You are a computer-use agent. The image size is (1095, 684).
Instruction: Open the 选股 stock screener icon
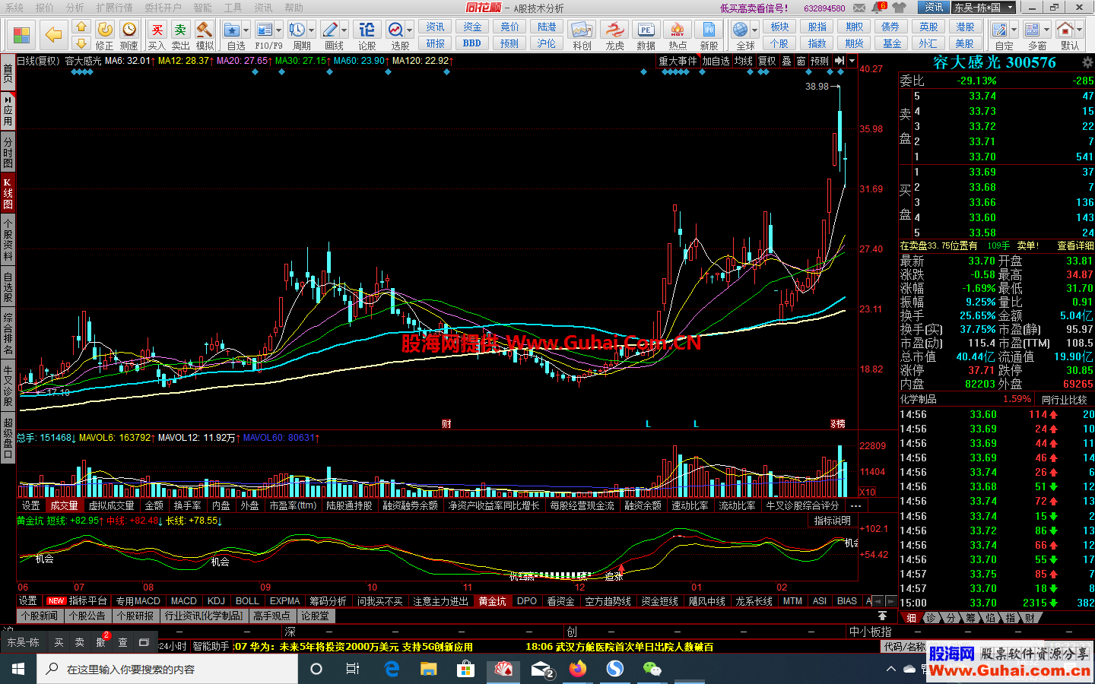pyautogui.click(x=395, y=30)
